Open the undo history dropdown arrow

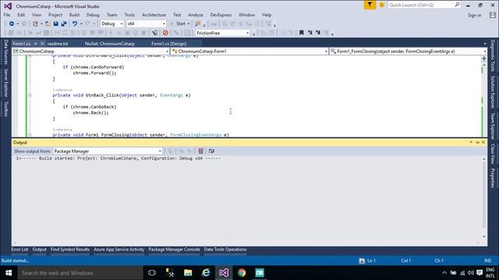pos(81,24)
